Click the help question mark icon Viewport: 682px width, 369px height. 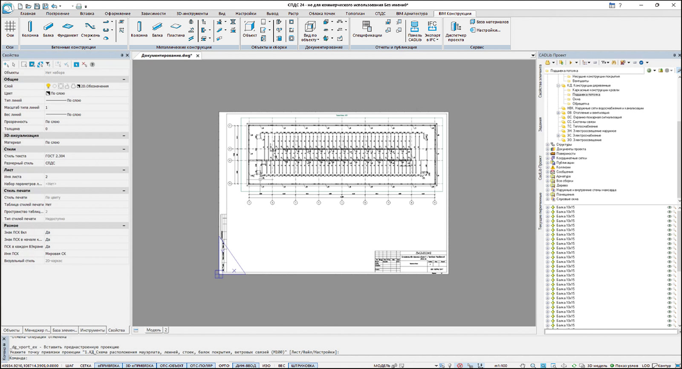coord(620,6)
